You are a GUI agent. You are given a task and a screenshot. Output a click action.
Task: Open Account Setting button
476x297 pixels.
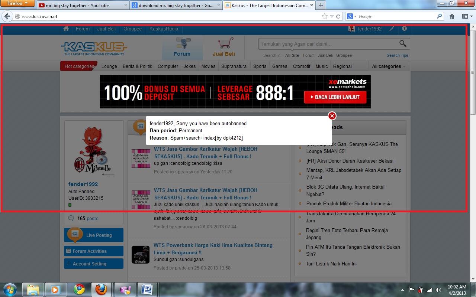[x=94, y=264]
